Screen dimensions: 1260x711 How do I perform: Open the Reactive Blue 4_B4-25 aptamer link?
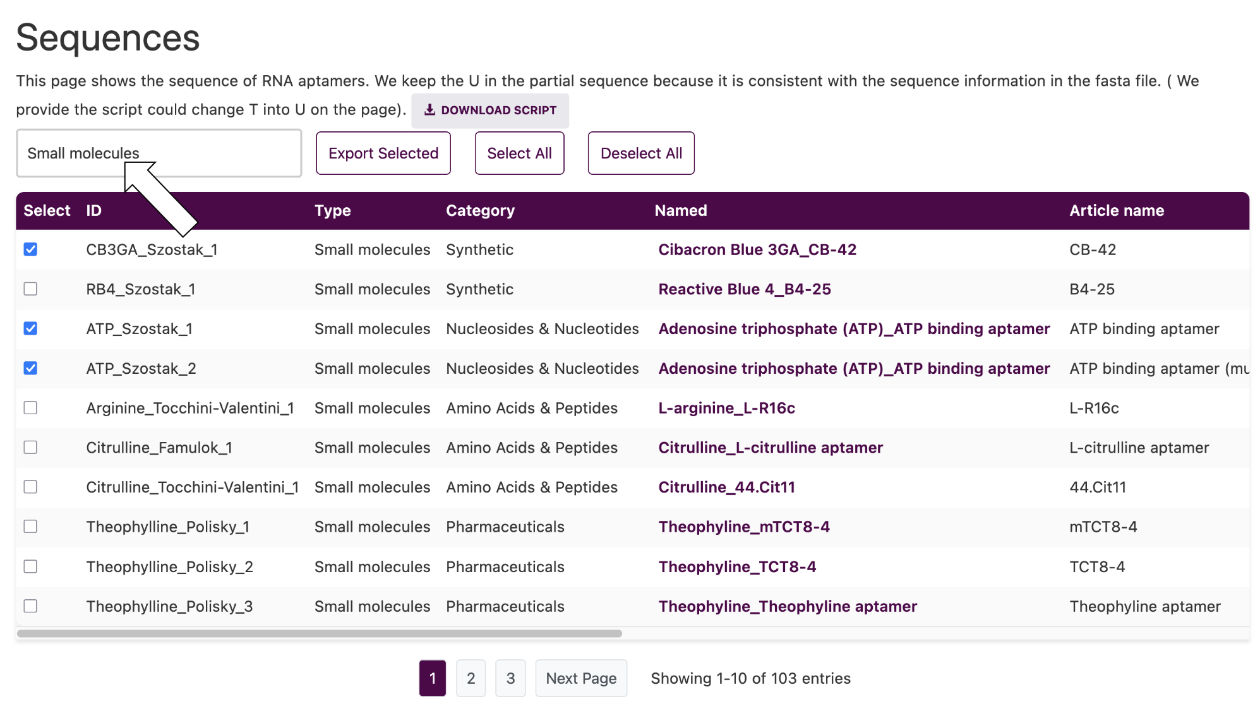745,289
